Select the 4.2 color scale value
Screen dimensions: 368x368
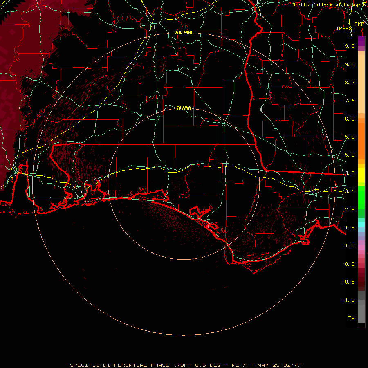pos(350,173)
